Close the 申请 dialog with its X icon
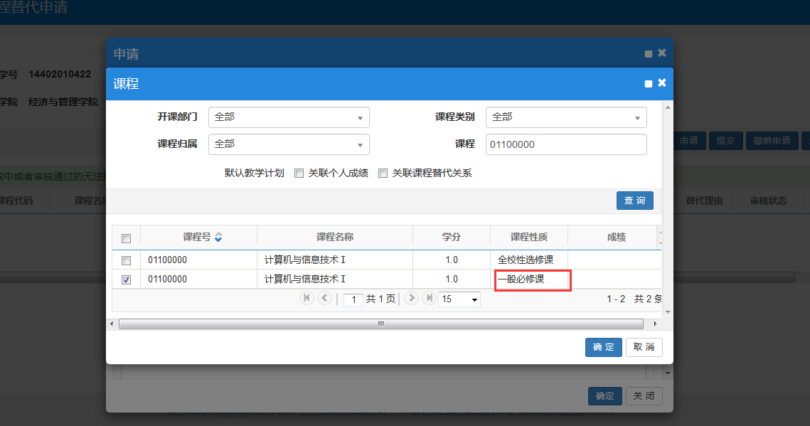This screenshot has width=810, height=426. [662, 53]
